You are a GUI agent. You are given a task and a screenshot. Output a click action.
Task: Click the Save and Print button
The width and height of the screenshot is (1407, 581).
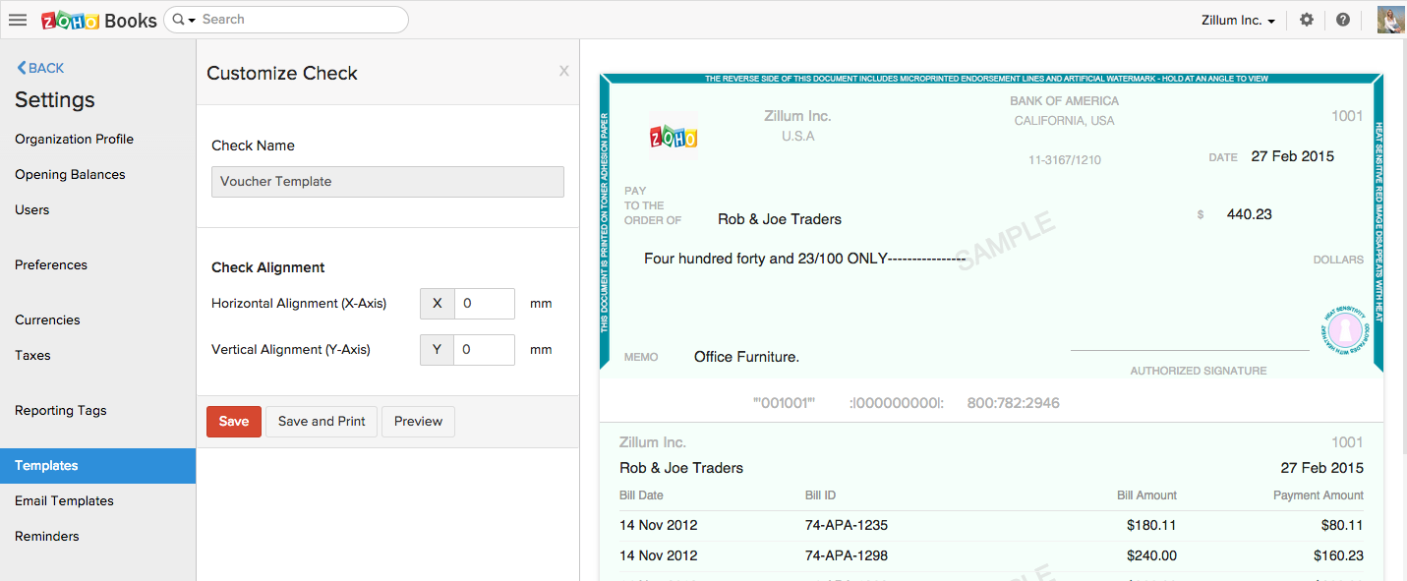coord(322,421)
